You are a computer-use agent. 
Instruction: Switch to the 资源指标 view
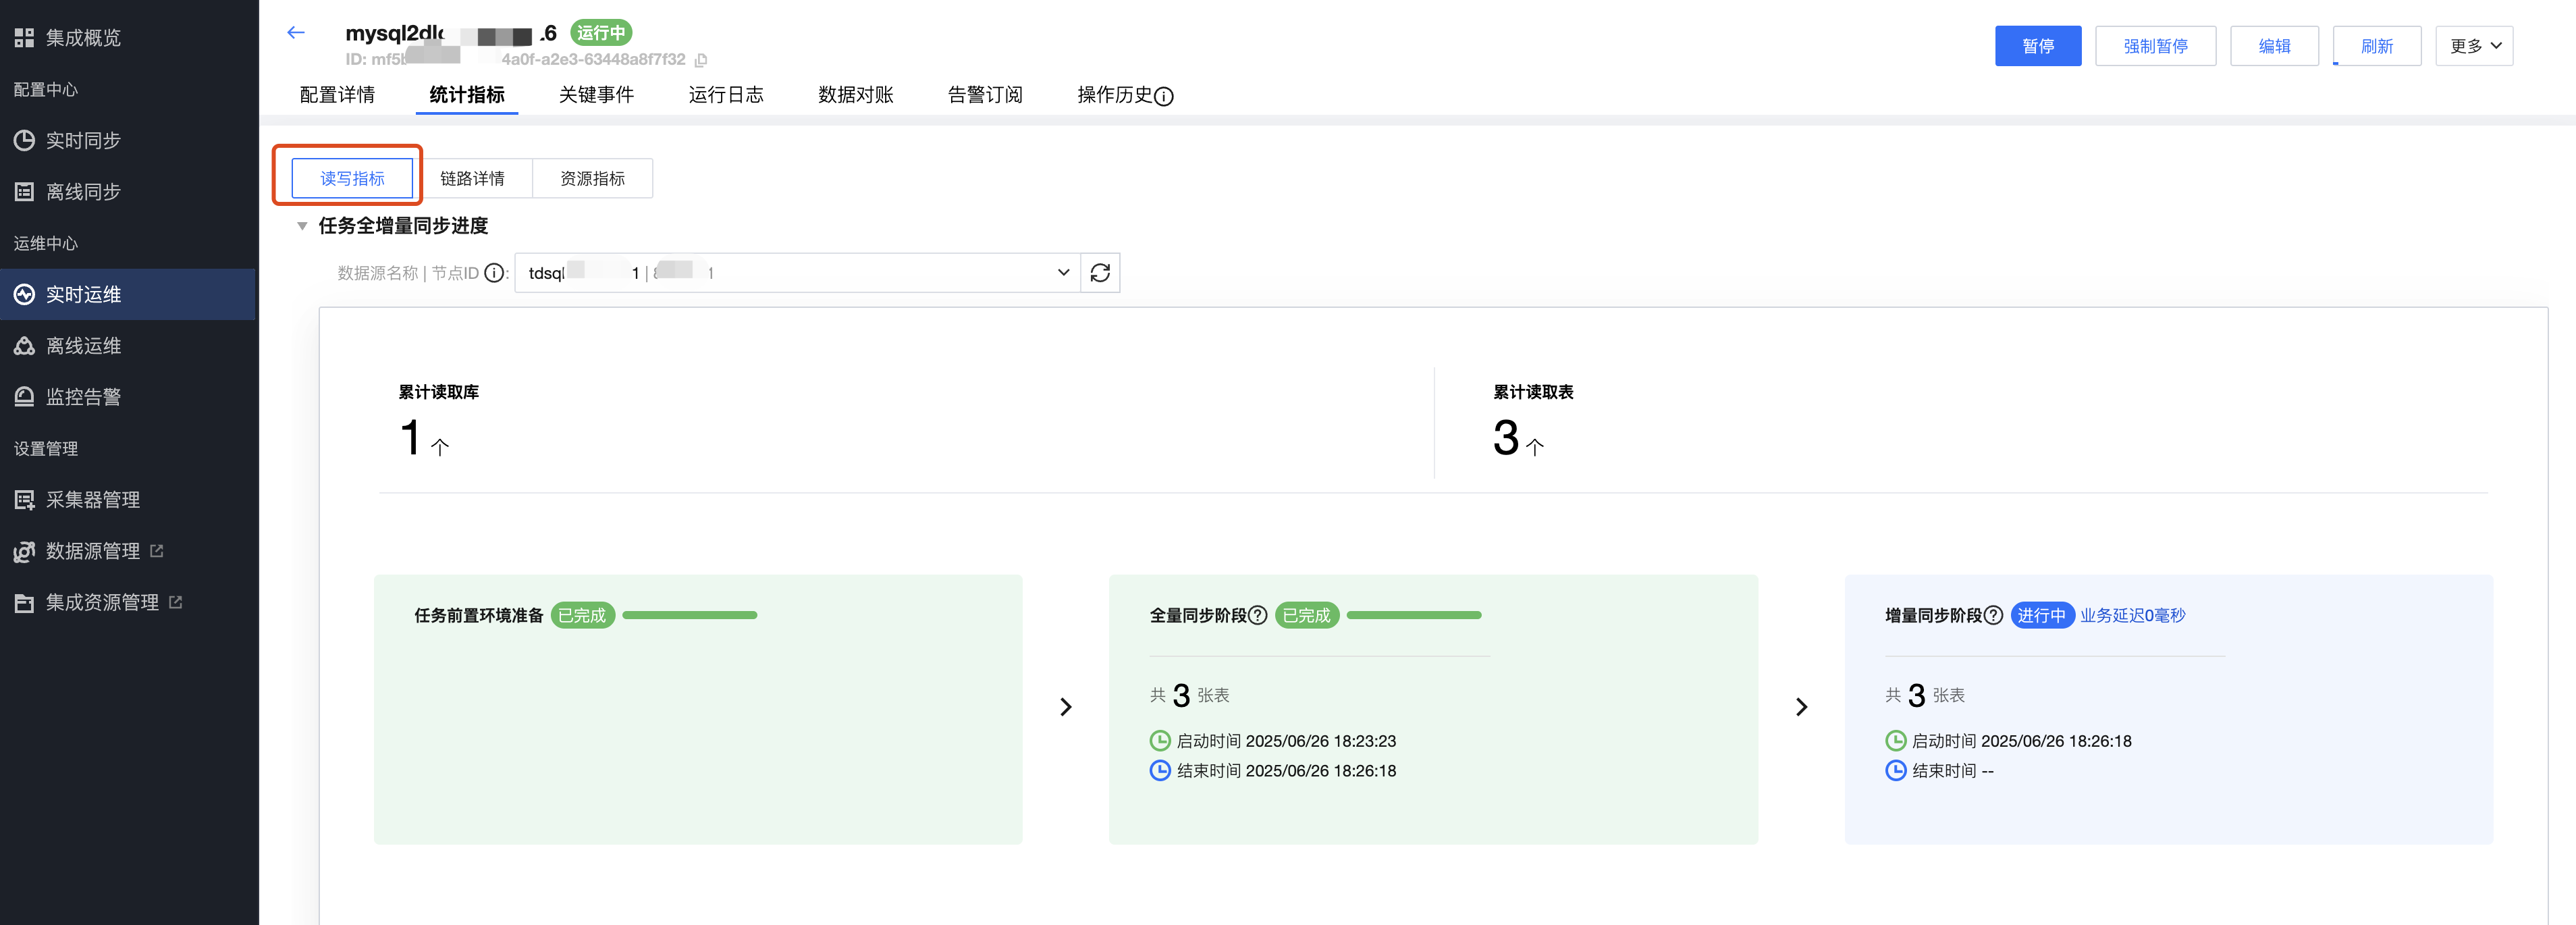pyautogui.click(x=592, y=178)
